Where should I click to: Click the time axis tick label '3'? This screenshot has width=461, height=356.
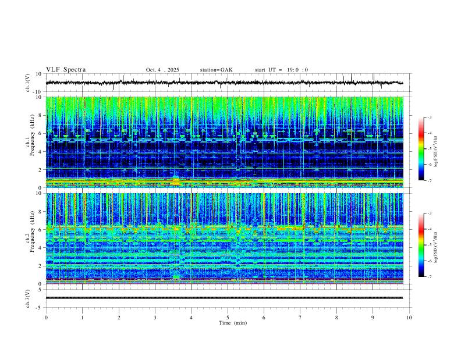155,318
